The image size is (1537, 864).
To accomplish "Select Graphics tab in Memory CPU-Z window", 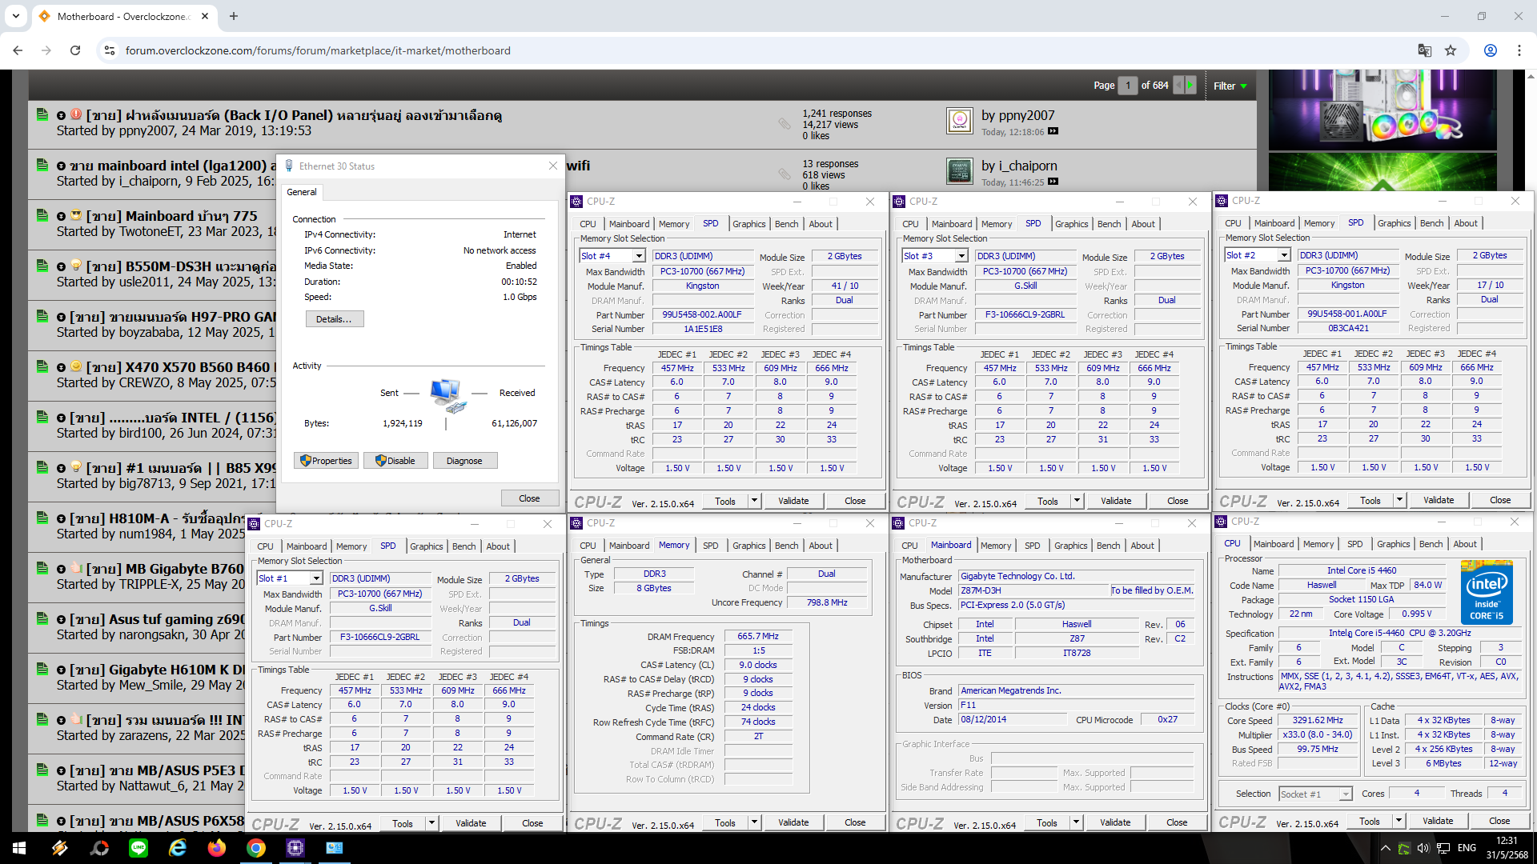I will 748,546.
